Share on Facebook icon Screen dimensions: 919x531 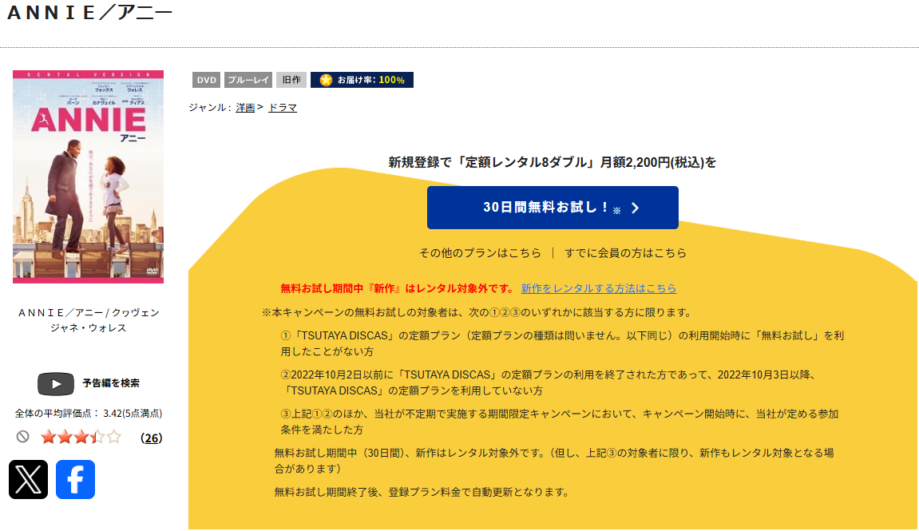coord(75,479)
